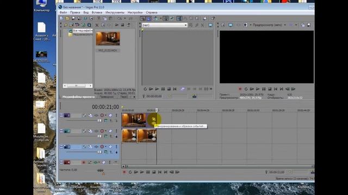The image size is (348, 195).
Task: Click the Undo toolbar icon
Action: [x=120, y=18]
